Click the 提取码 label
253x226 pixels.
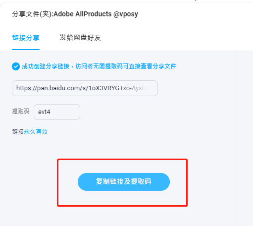[x=21, y=112]
